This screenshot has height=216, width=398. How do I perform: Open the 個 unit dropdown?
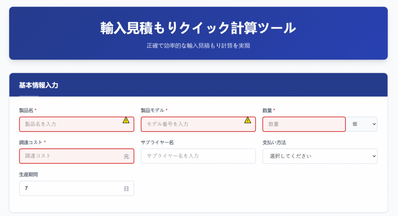(x=362, y=124)
